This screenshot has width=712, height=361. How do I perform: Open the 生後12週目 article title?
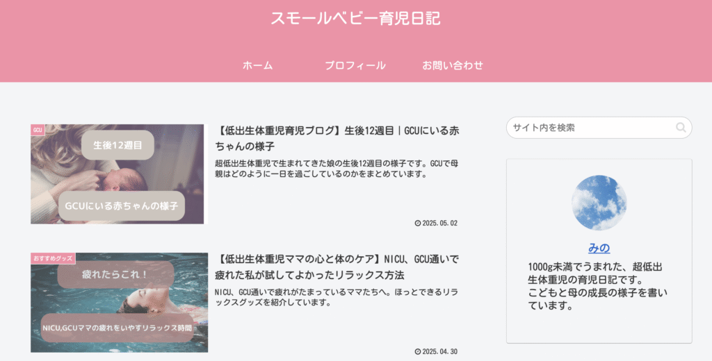coord(337,138)
